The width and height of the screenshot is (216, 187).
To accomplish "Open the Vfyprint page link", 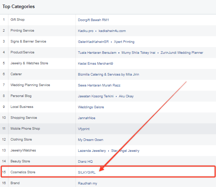I will (x=84, y=129).
